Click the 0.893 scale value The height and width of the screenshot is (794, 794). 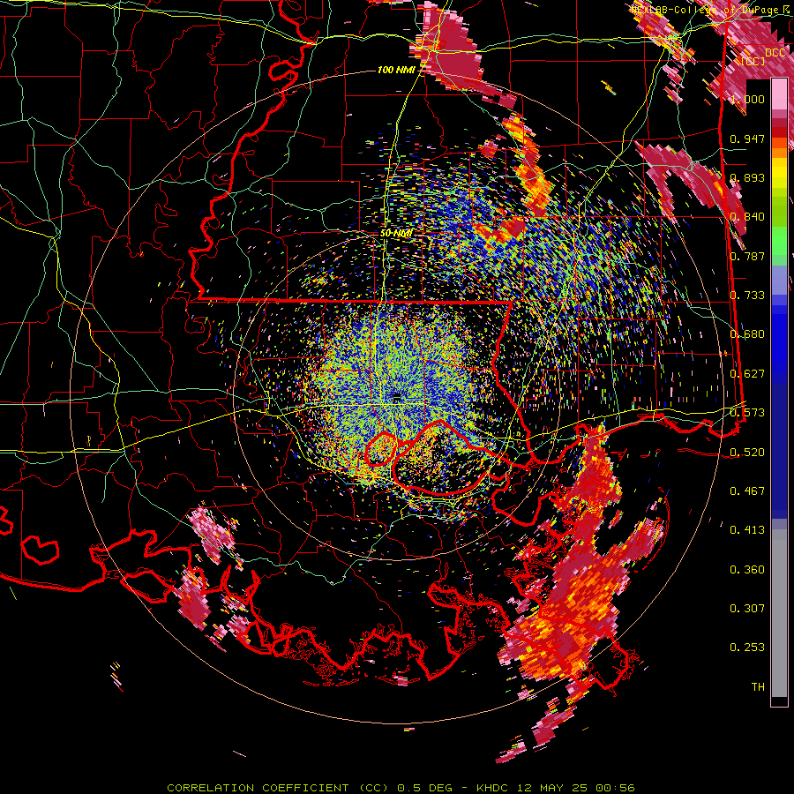coord(747,177)
